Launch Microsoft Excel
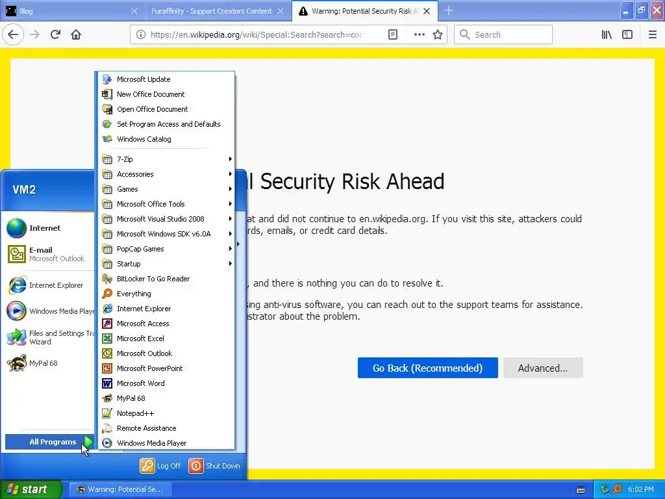This screenshot has width=665, height=499. point(166,339)
